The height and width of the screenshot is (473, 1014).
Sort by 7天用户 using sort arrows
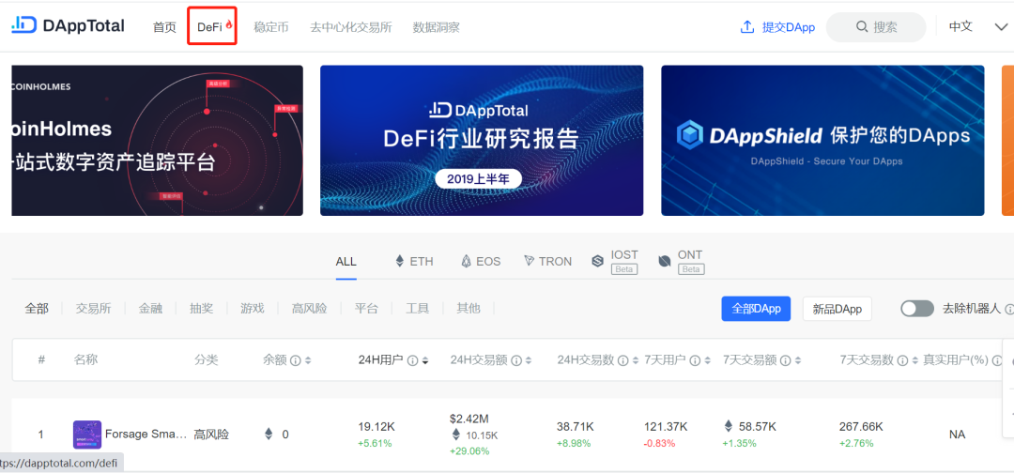(x=708, y=360)
